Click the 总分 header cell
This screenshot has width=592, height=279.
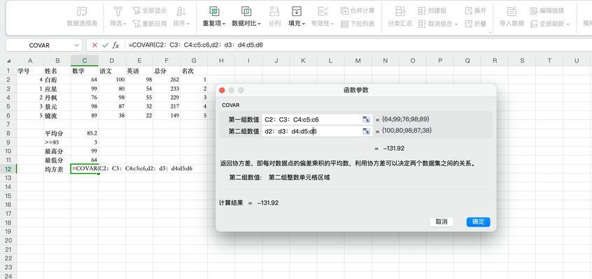pyautogui.click(x=167, y=70)
